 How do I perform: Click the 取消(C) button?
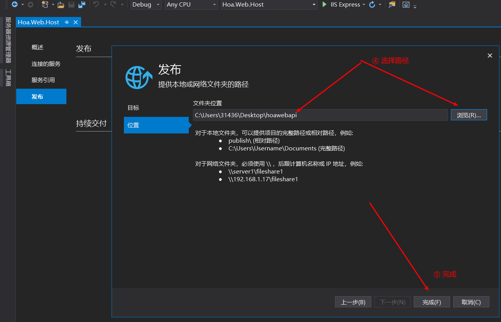(x=471, y=302)
